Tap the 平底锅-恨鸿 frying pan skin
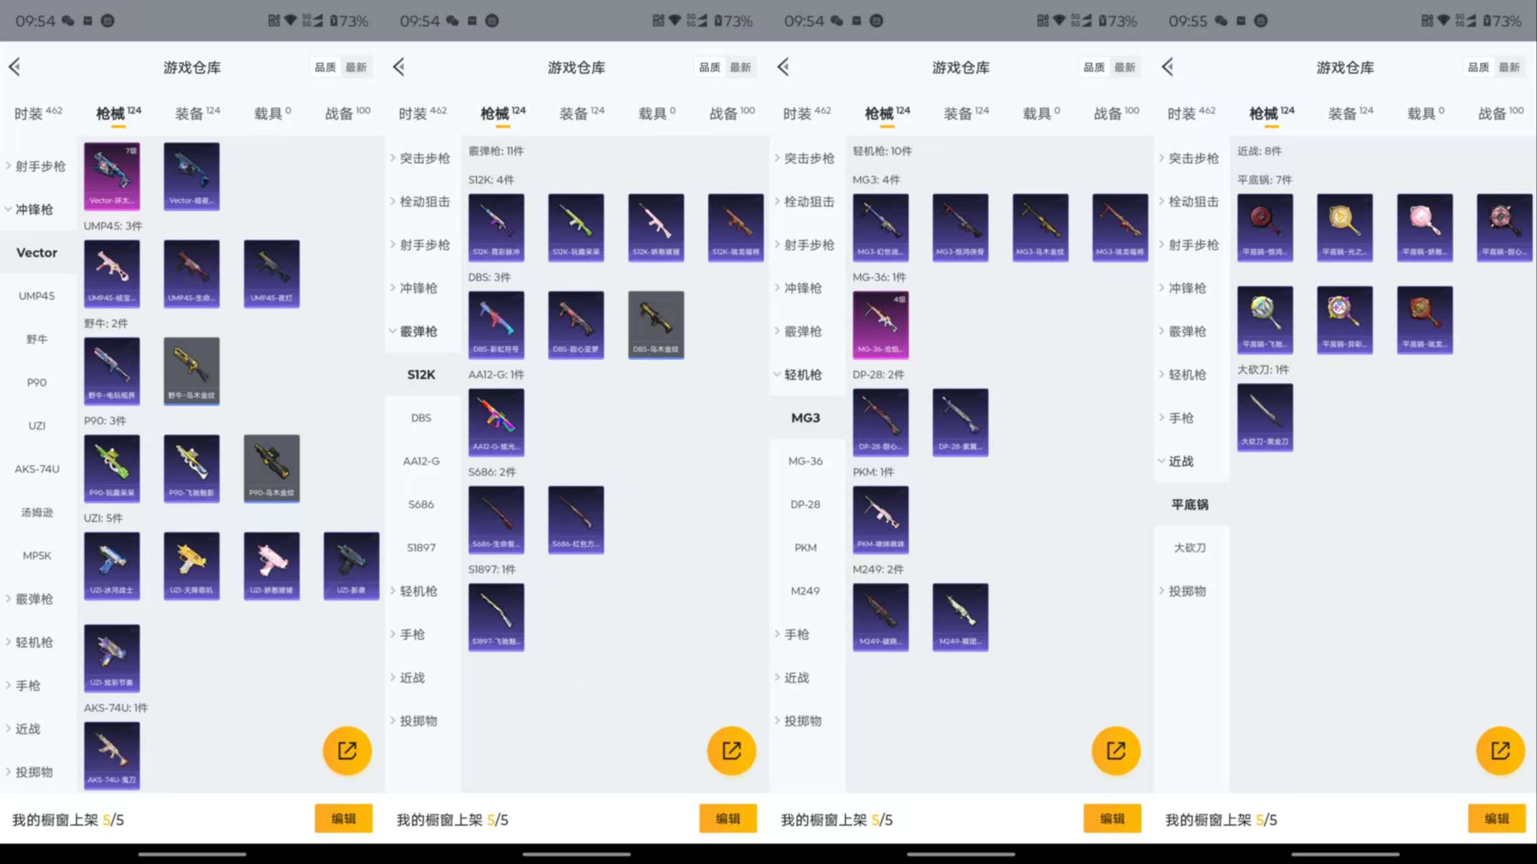1537x864 pixels. 1265,228
